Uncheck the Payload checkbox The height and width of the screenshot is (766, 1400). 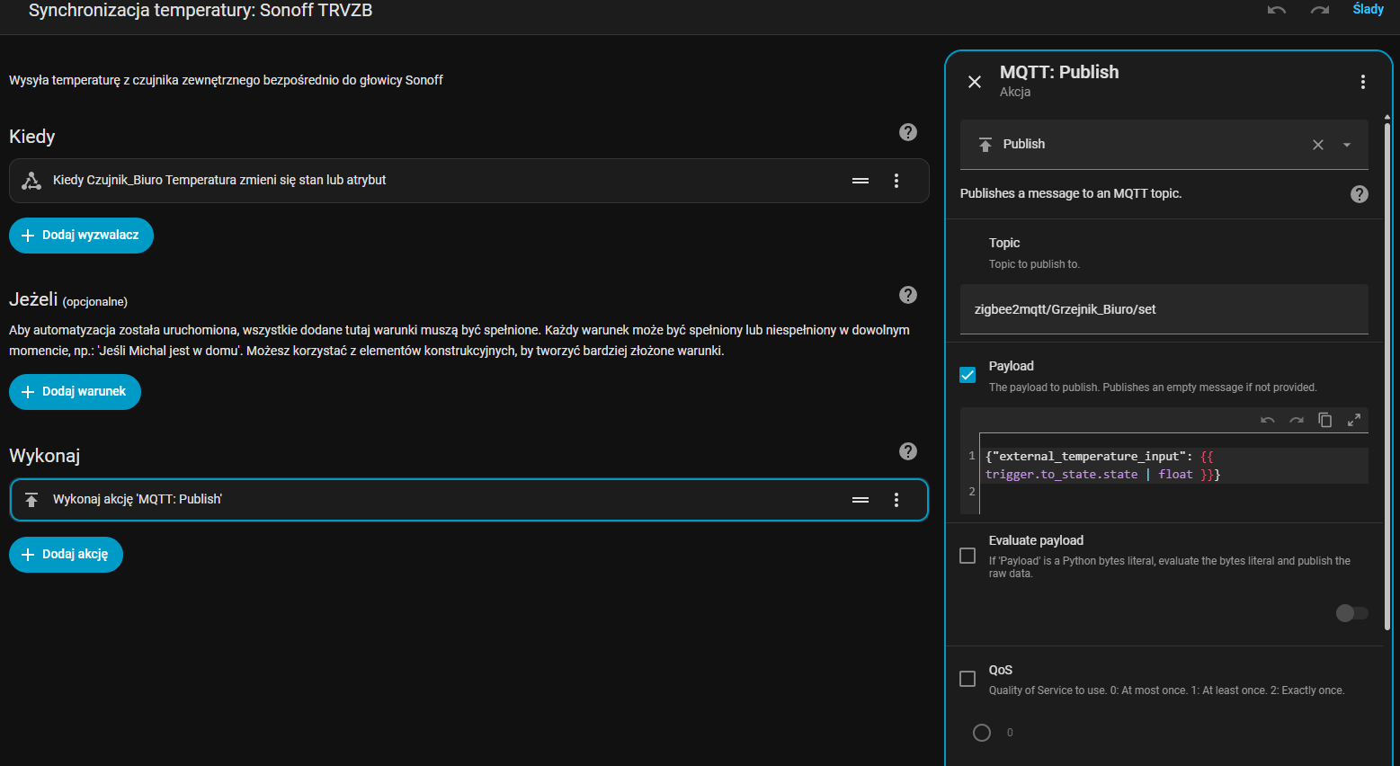[968, 375]
